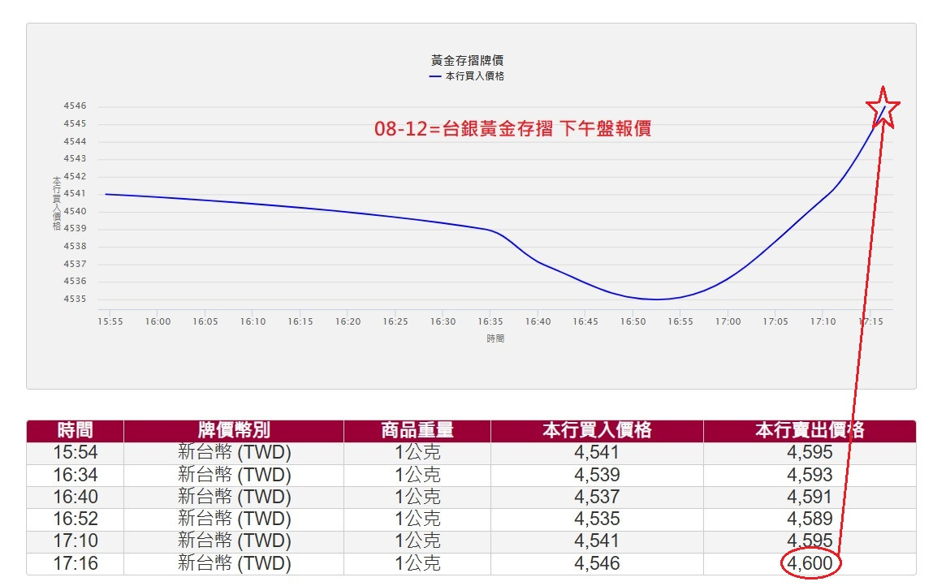Click sell price 4,589

(810, 519)
